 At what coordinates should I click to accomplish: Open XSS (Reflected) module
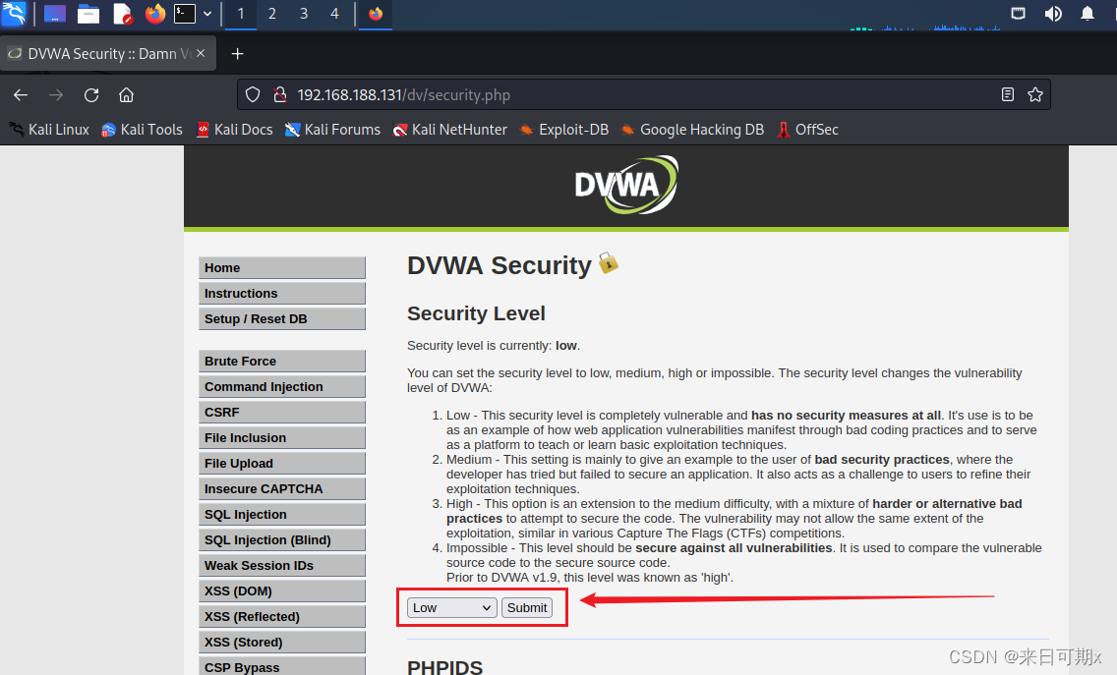pyautogui.click(x=282, y=617)
